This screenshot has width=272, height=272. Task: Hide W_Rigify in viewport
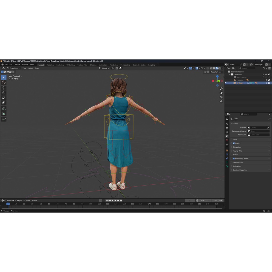(266, 83)
